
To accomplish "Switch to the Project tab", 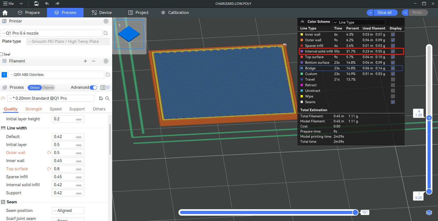I will pyautogui.click(x=138, y=13).
